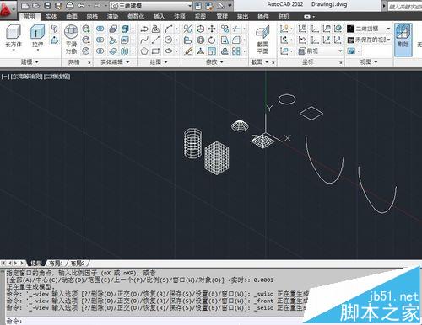Select the solid union icon
The image size is (422, 325).
(100, 29)
